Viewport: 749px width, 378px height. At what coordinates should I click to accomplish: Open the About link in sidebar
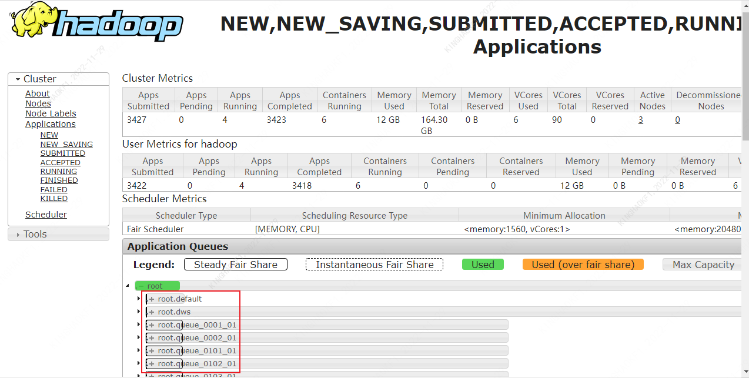pos(37,93)
